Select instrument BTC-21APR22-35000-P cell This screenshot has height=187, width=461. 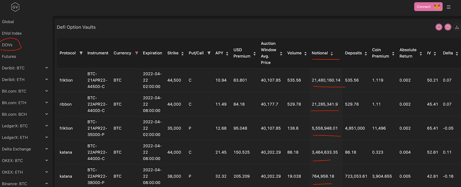click(97, 128)
